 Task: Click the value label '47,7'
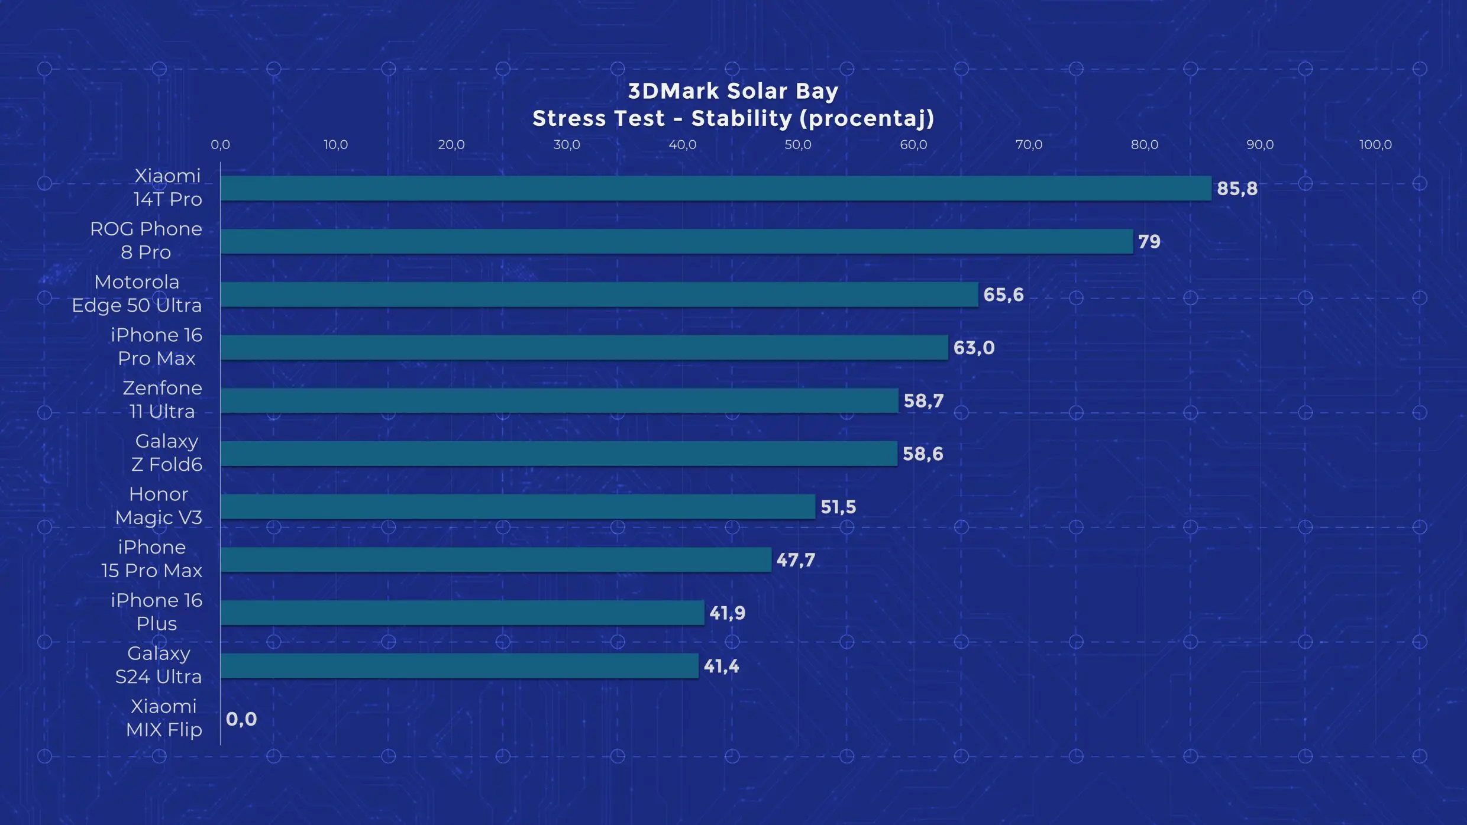point(796,560)
